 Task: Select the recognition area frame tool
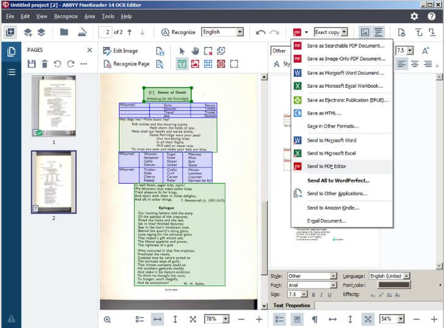pos(234,64)
